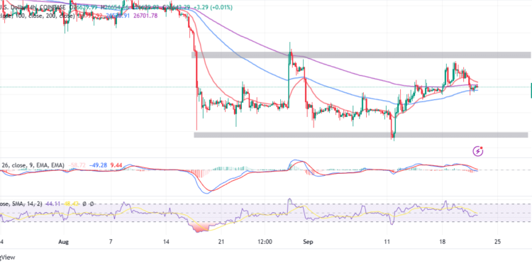Open the MACD legend '26, close, 9, EMA, EMA'
This screenshot has height=266, width=532.
coord(33,165)
